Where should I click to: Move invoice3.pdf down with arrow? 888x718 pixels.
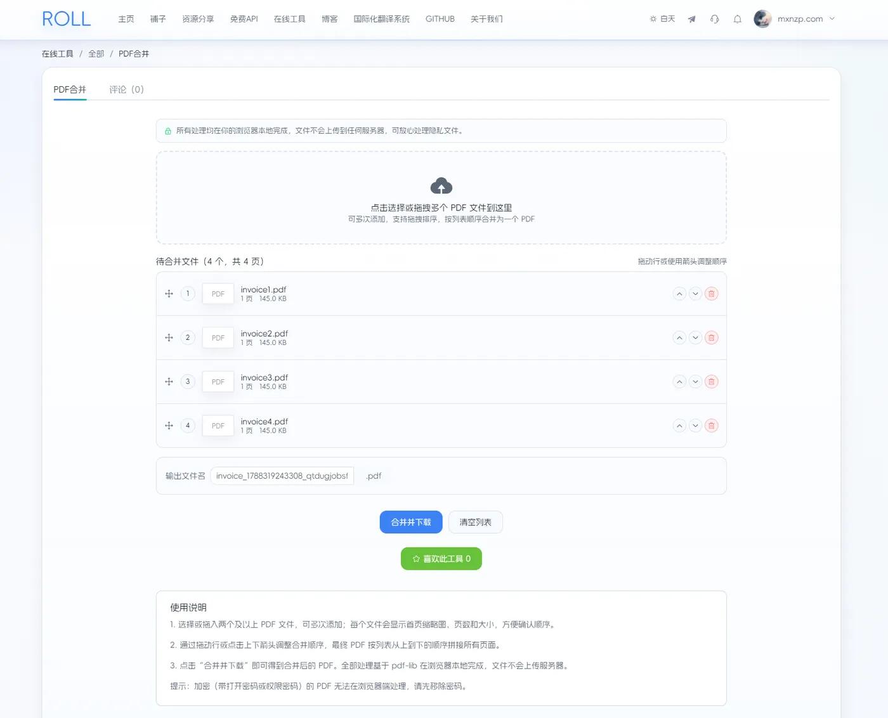[x=695, y=382]
